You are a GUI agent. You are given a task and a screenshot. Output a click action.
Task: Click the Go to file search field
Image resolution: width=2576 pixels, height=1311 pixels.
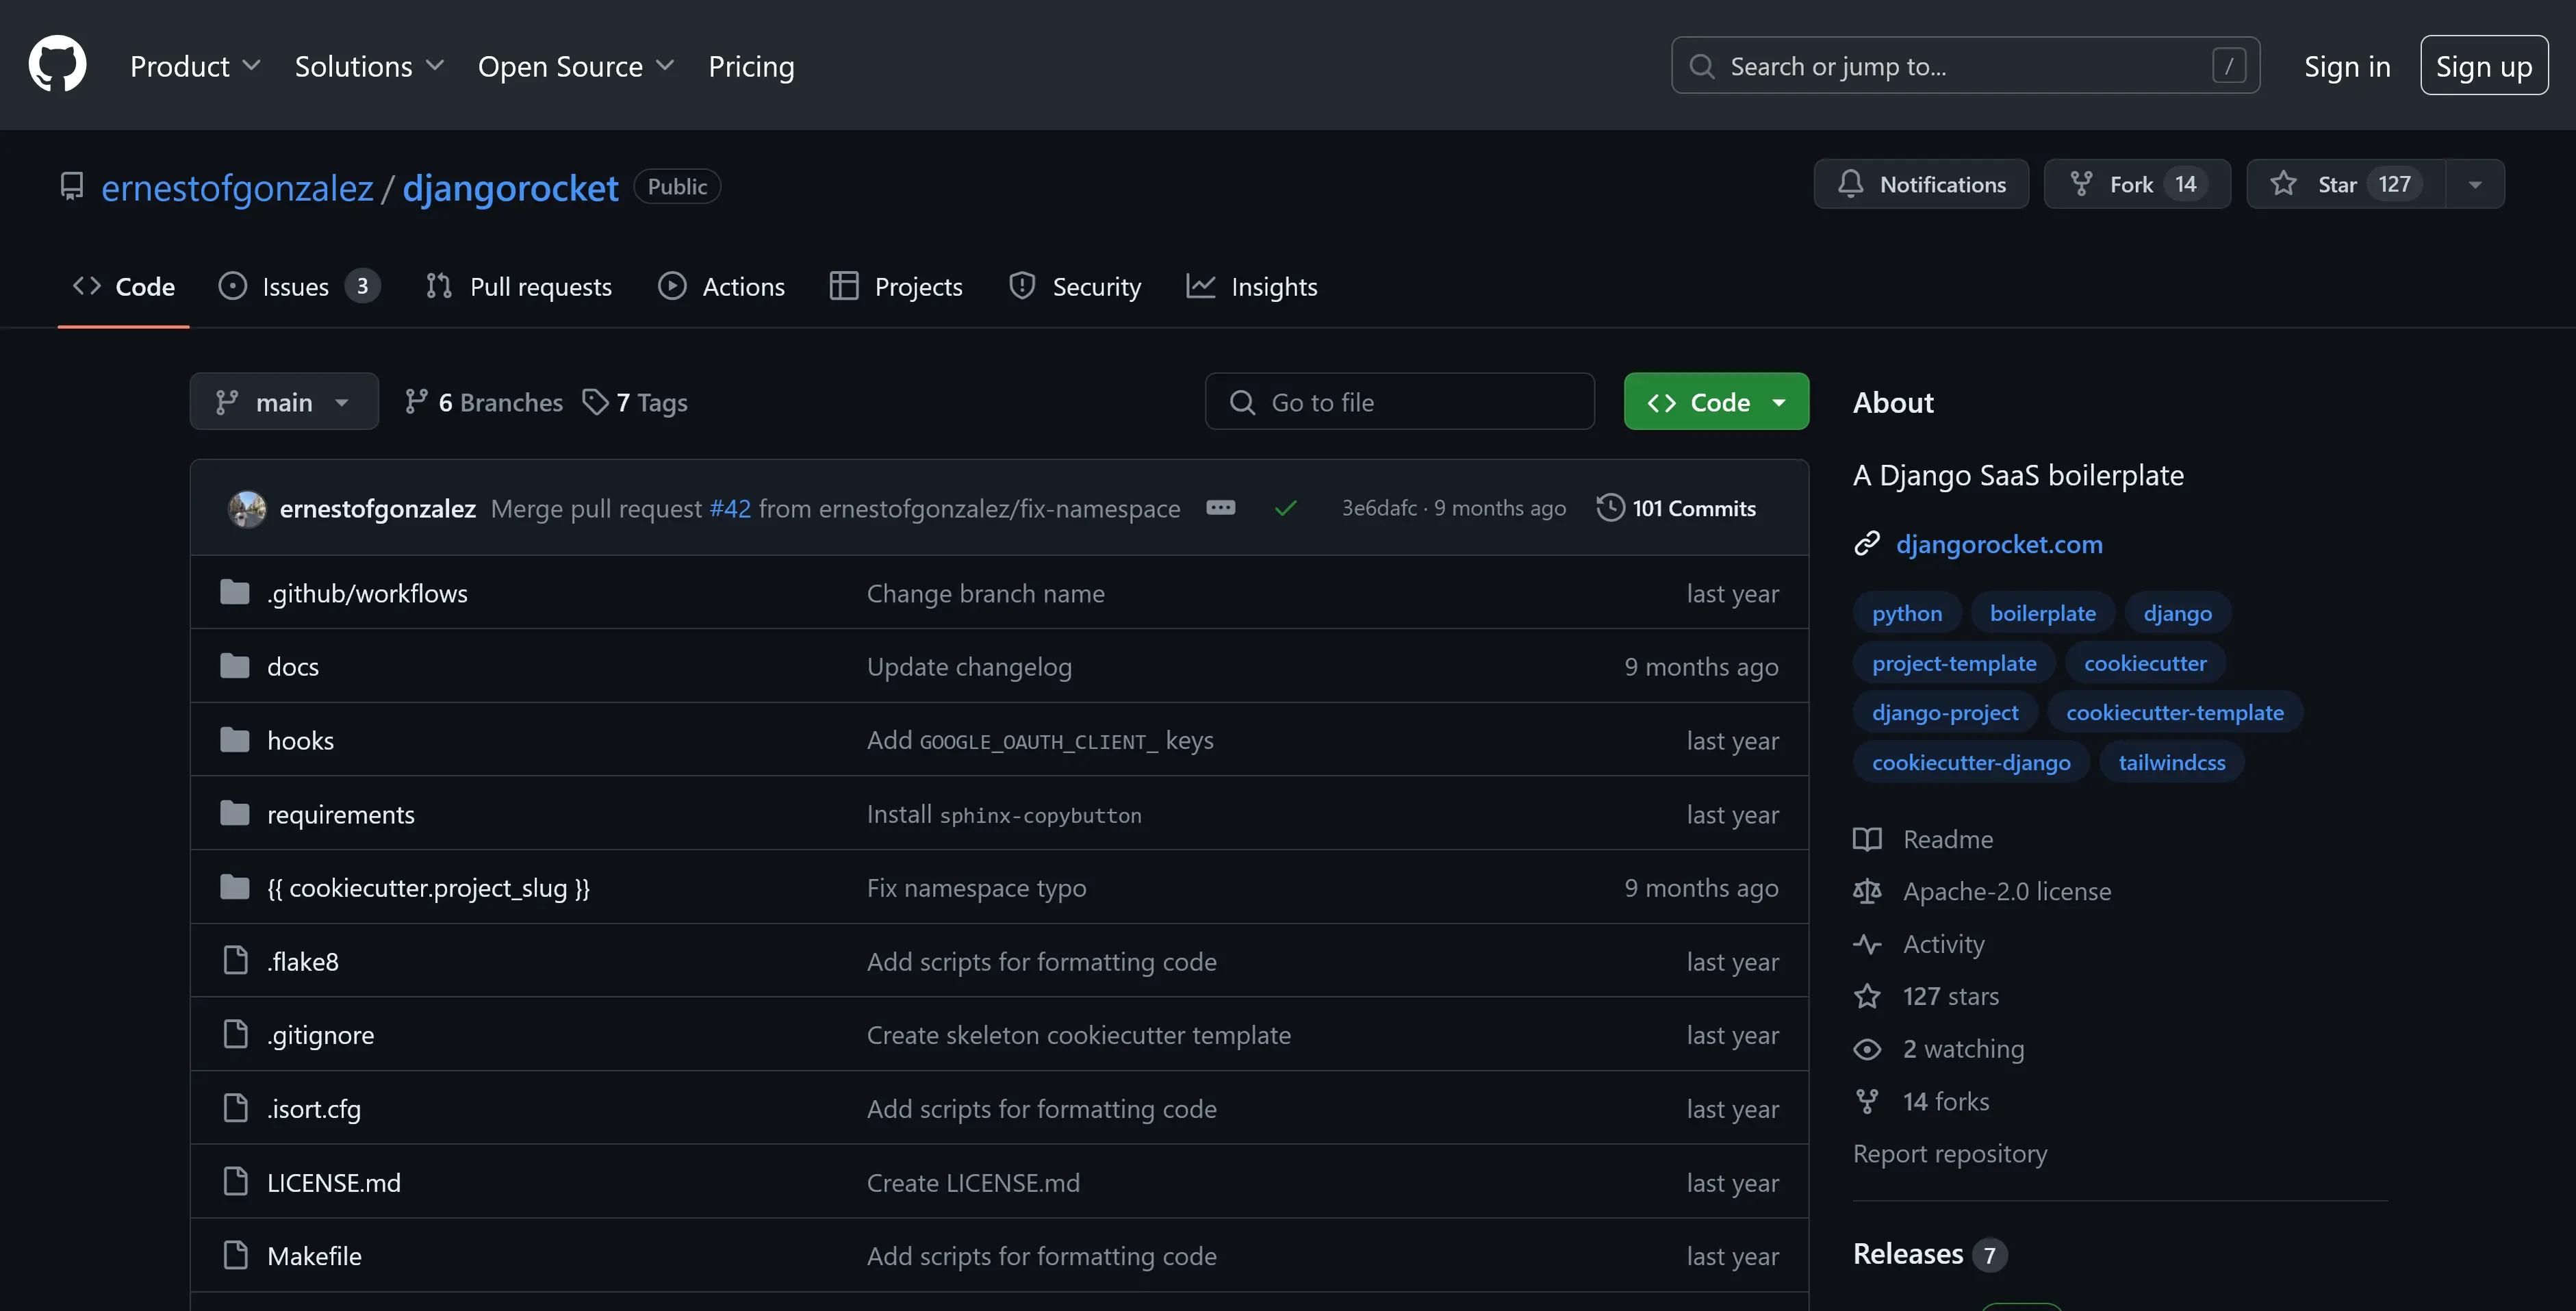pos(1399,402)
